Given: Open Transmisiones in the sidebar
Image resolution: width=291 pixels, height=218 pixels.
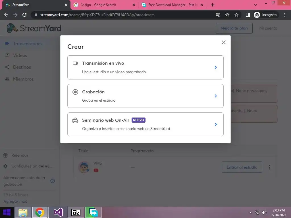Looking at the screenshot, I should click(30, 43).
